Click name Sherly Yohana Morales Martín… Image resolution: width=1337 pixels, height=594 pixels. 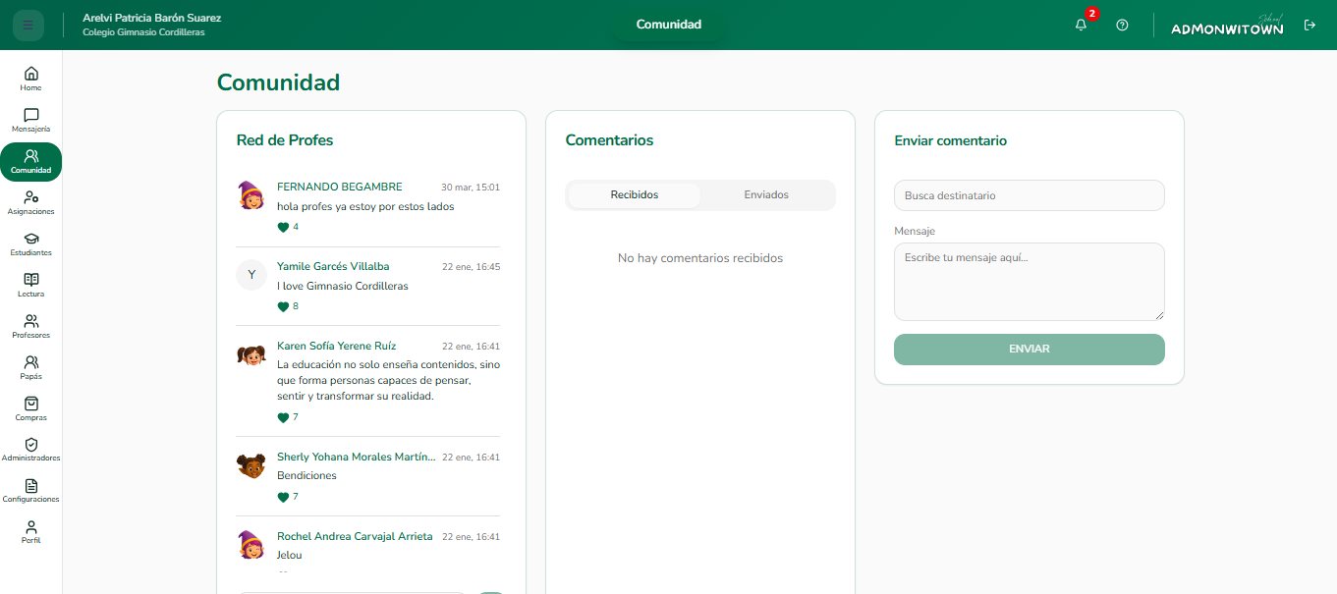tap(356, 457)
